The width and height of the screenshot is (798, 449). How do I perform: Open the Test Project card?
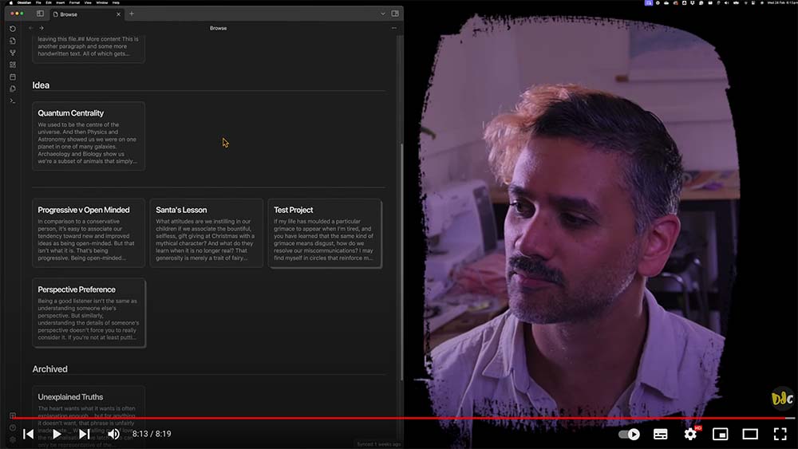pyautogui.click(x=325, y=233)
